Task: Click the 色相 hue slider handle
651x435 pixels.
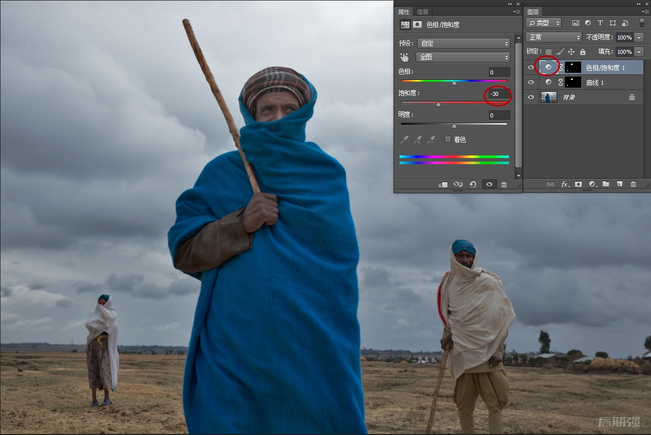Action: point(454,83)
